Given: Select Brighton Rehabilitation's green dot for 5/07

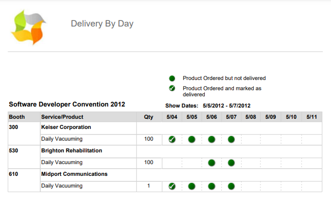Looking at the screenshot, I should pyautogui.click(x=231, y=163).
